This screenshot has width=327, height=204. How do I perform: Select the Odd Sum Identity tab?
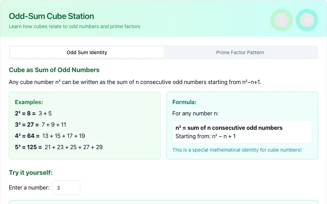click(x=87, y=52)
